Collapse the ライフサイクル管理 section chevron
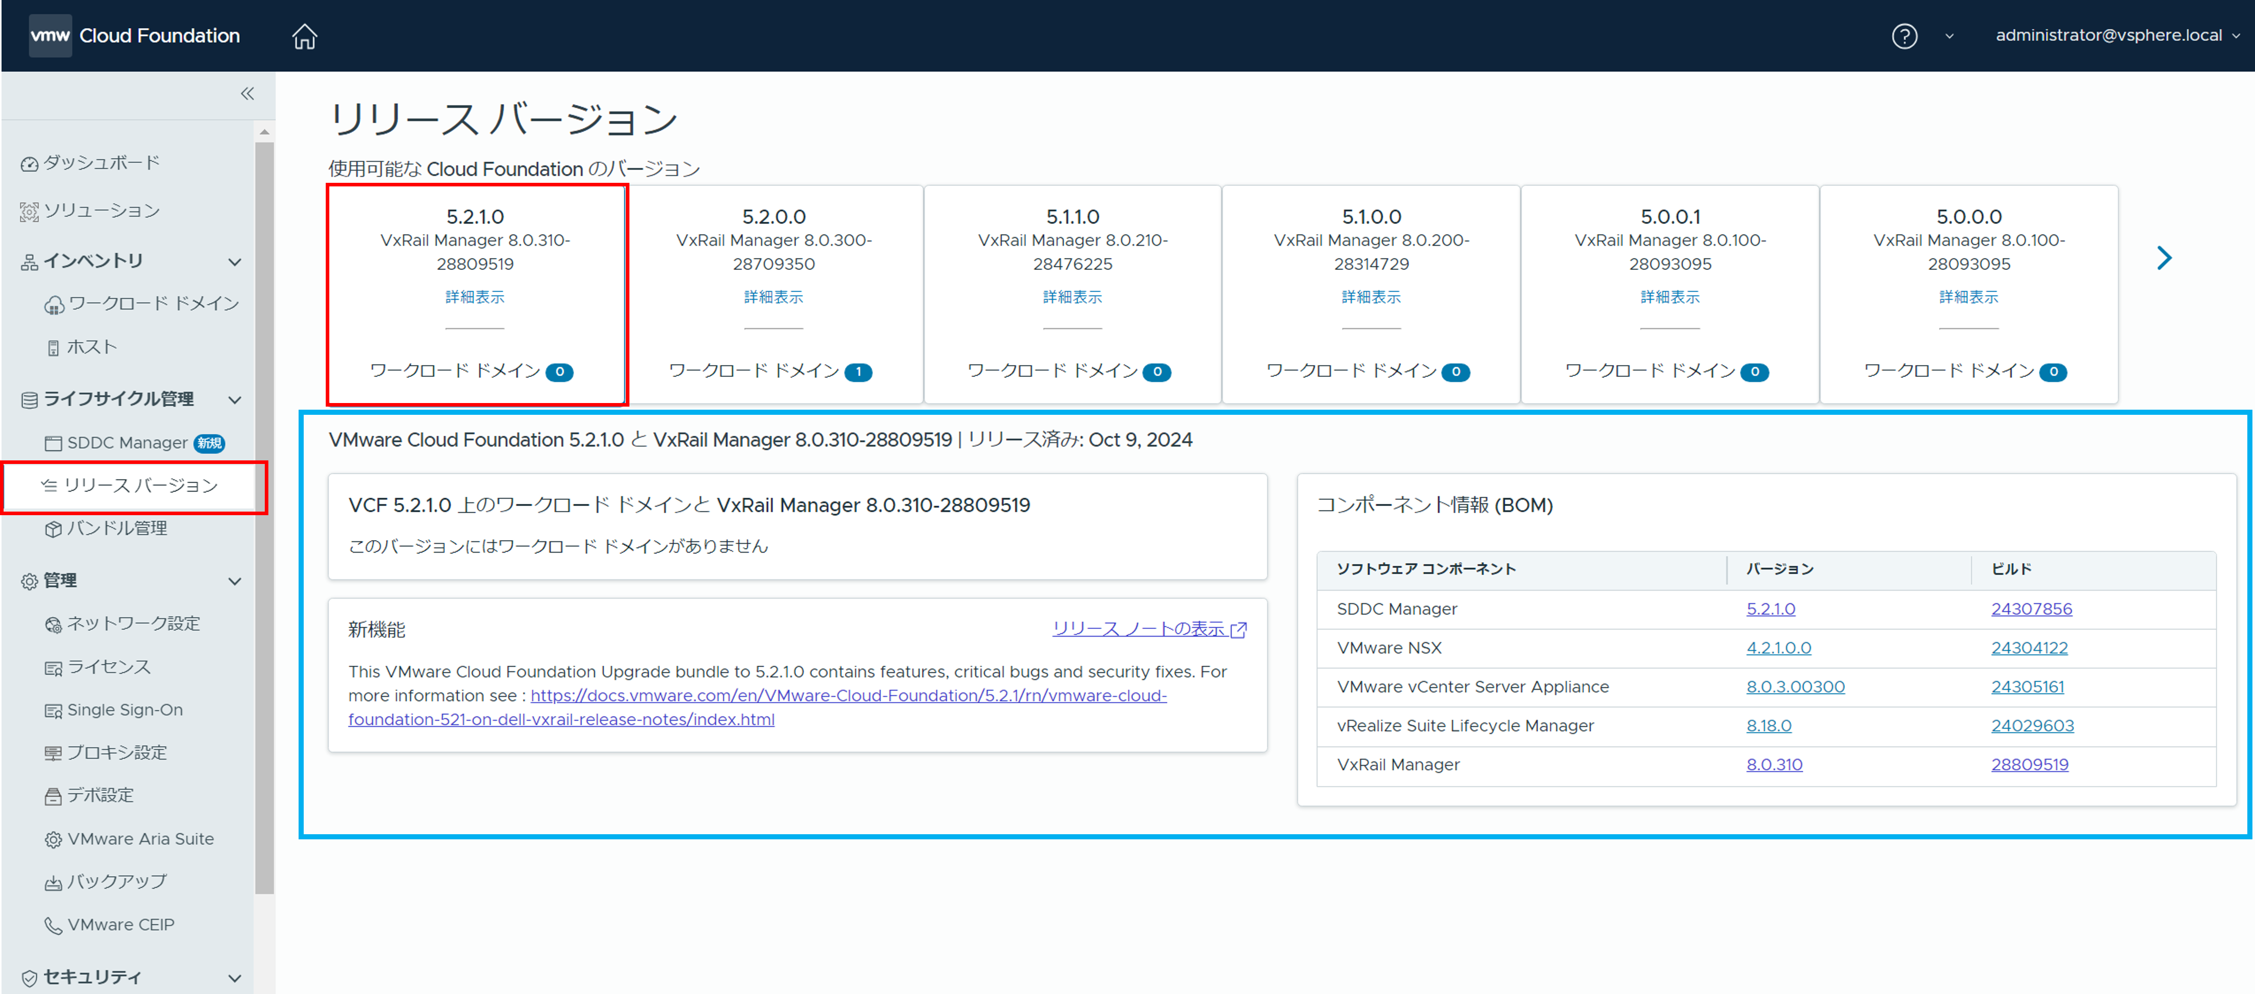This screenshot has width=2255, height=994. 235,400
